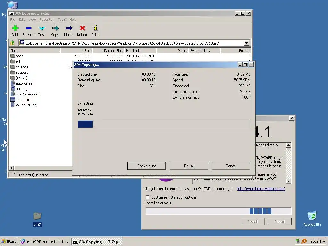This screenshot has height=246, width=328.
Task: Sort by the Name column header
Action: [34, 50]
